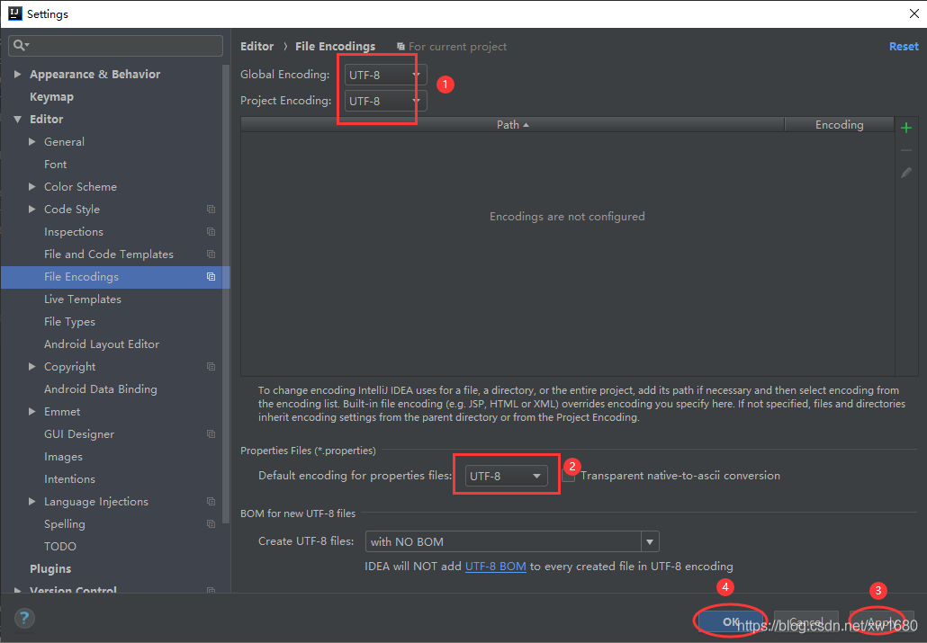927x643 pixels.
Task: Click the Encoding column header
Action: click(x=840, y=125)
